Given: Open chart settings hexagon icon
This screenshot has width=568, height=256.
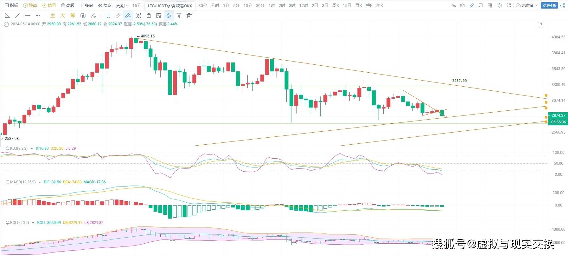Looking at the screenshot, I should (500, 5).
